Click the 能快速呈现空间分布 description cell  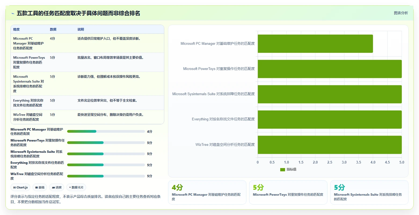111,115
